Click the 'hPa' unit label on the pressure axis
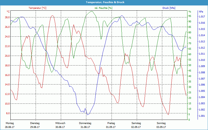The width and height of the screenshot is (208, 130). click(201, 11)
